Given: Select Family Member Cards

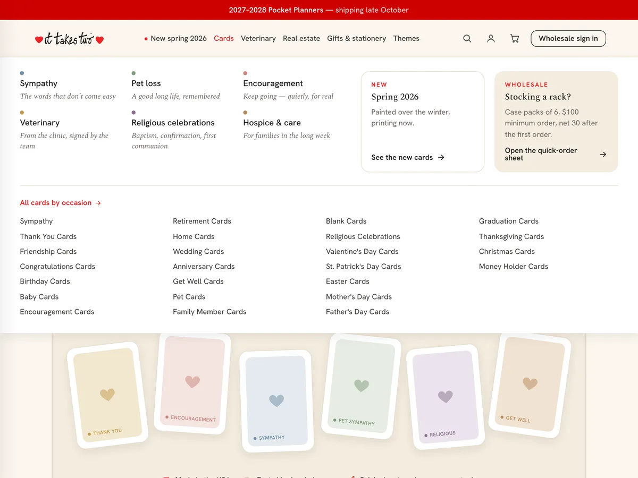Looking at the screenshot, I should pyautogui.click(x=209, y=312).
